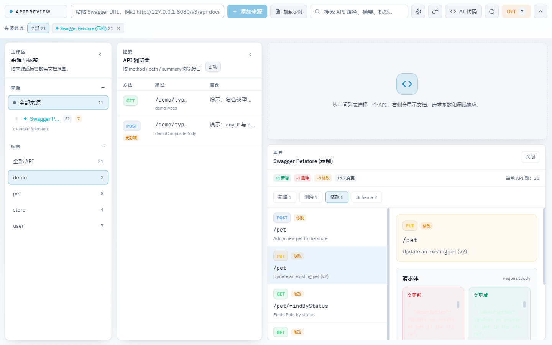Collapse the top bar with chevron-up

click(x=540, y=11)
